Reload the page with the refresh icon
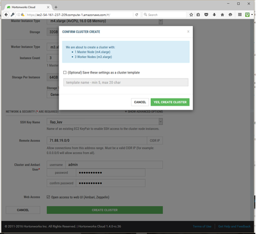Image resolution: width=258 pixels, height=234 pixels. coord(137,15)
